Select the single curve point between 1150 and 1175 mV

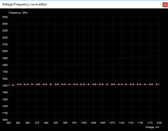(x=145, y=84)
